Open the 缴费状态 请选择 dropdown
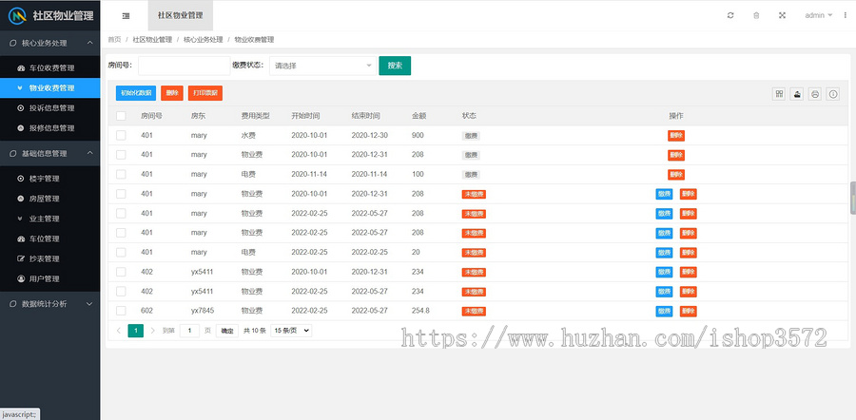The height and width of the screenshot is (420, 856). [322, 66]
